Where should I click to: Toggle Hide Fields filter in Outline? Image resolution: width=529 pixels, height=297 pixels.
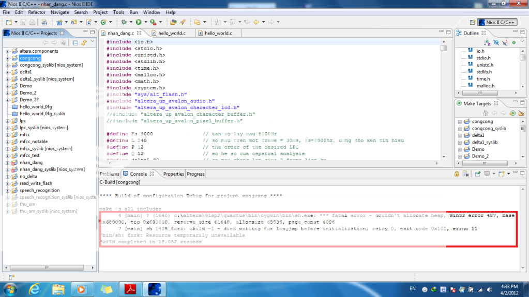pos(495,43)
